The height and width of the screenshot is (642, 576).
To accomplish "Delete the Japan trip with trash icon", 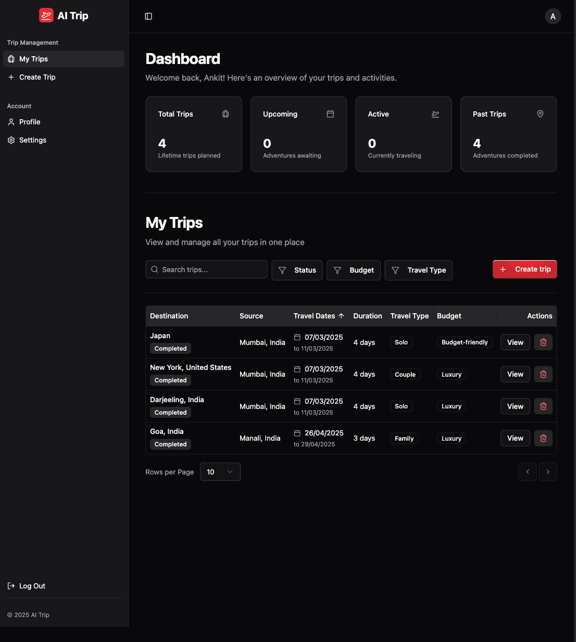I will tap(543, 342).
